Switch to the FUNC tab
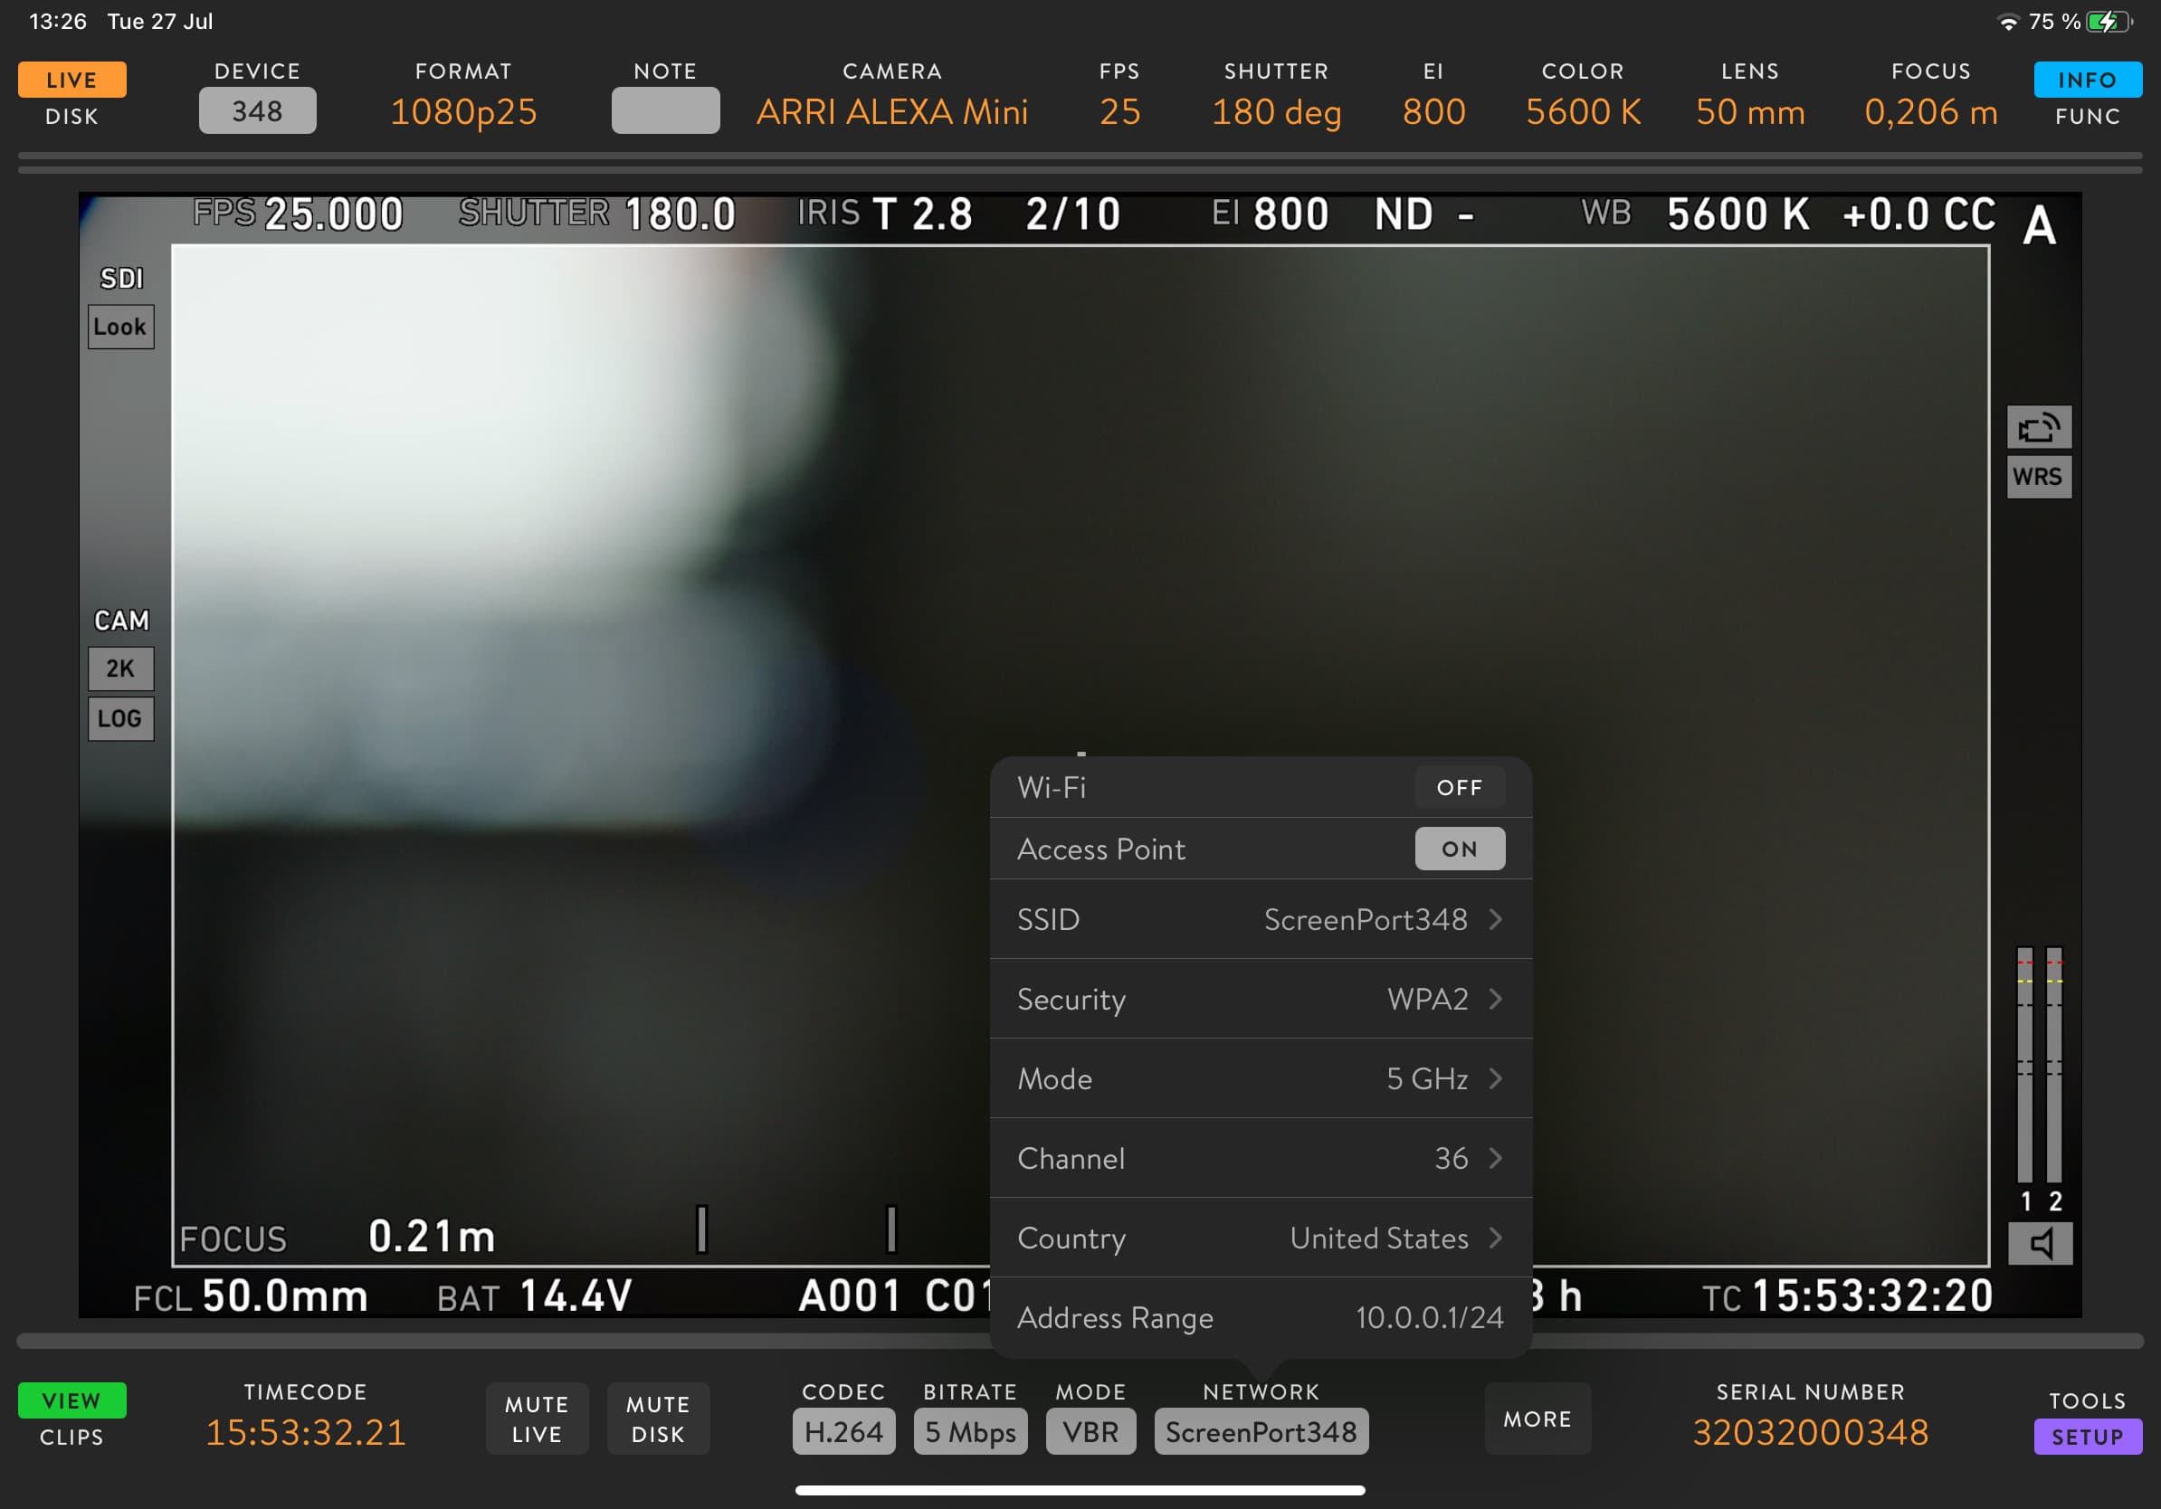This screenshot has width=2161, height=1509. click(x=2087, y=117)
